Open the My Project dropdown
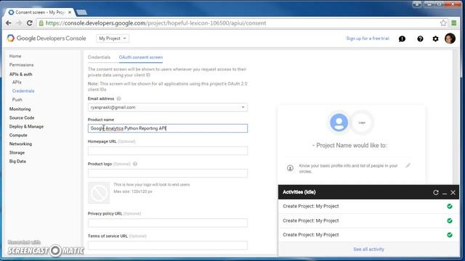Screen dimensions: 465x261 point(113,38)
